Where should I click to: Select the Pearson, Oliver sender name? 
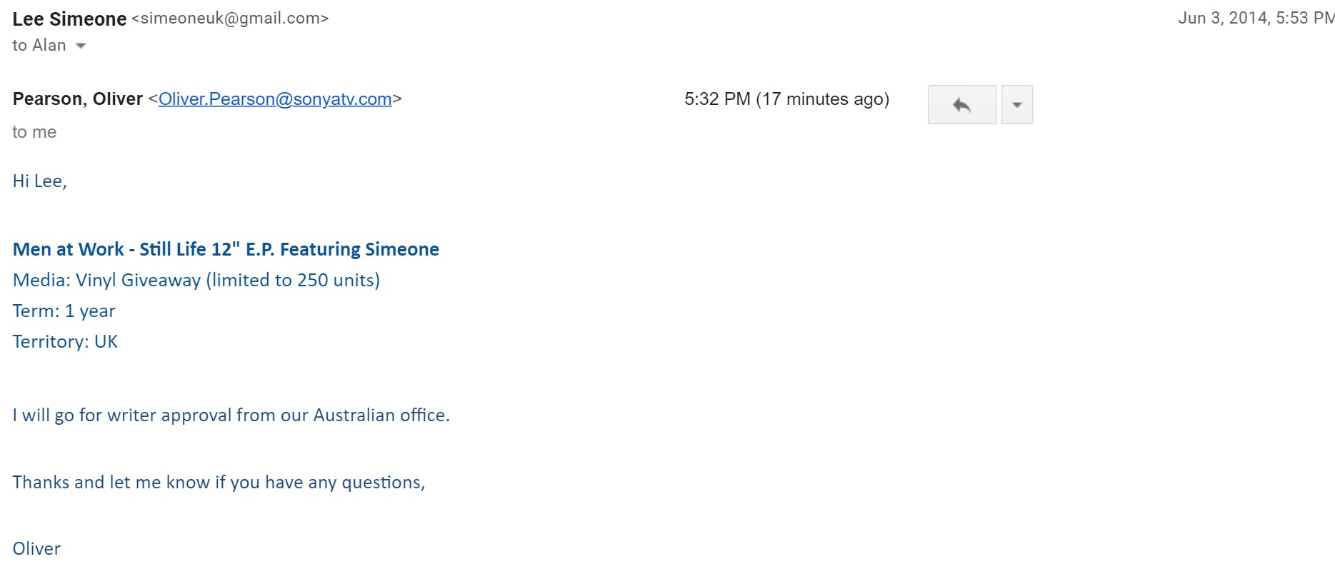coord(78,99)
